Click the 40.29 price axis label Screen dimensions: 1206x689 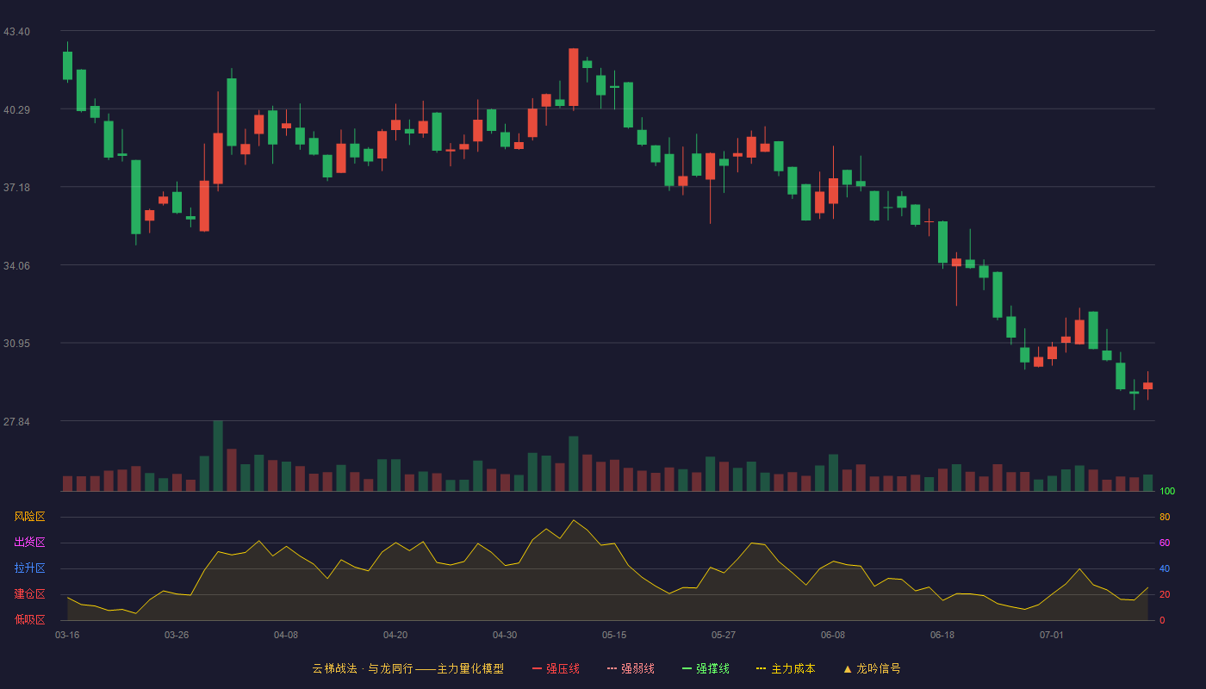pos(16,109)
